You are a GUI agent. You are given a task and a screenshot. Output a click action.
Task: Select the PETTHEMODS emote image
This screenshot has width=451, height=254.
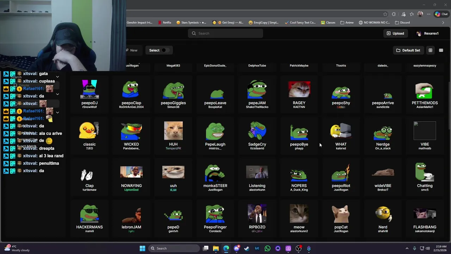tap(425, 91)
